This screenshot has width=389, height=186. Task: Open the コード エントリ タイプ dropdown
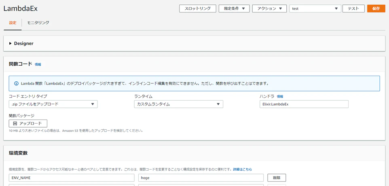coord(53,104)
